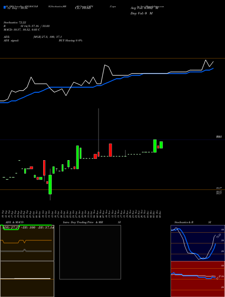Screen dimensions: 225x297
Task: Click the candle with the tallest upper wick
Action: [x=99, y=154]
